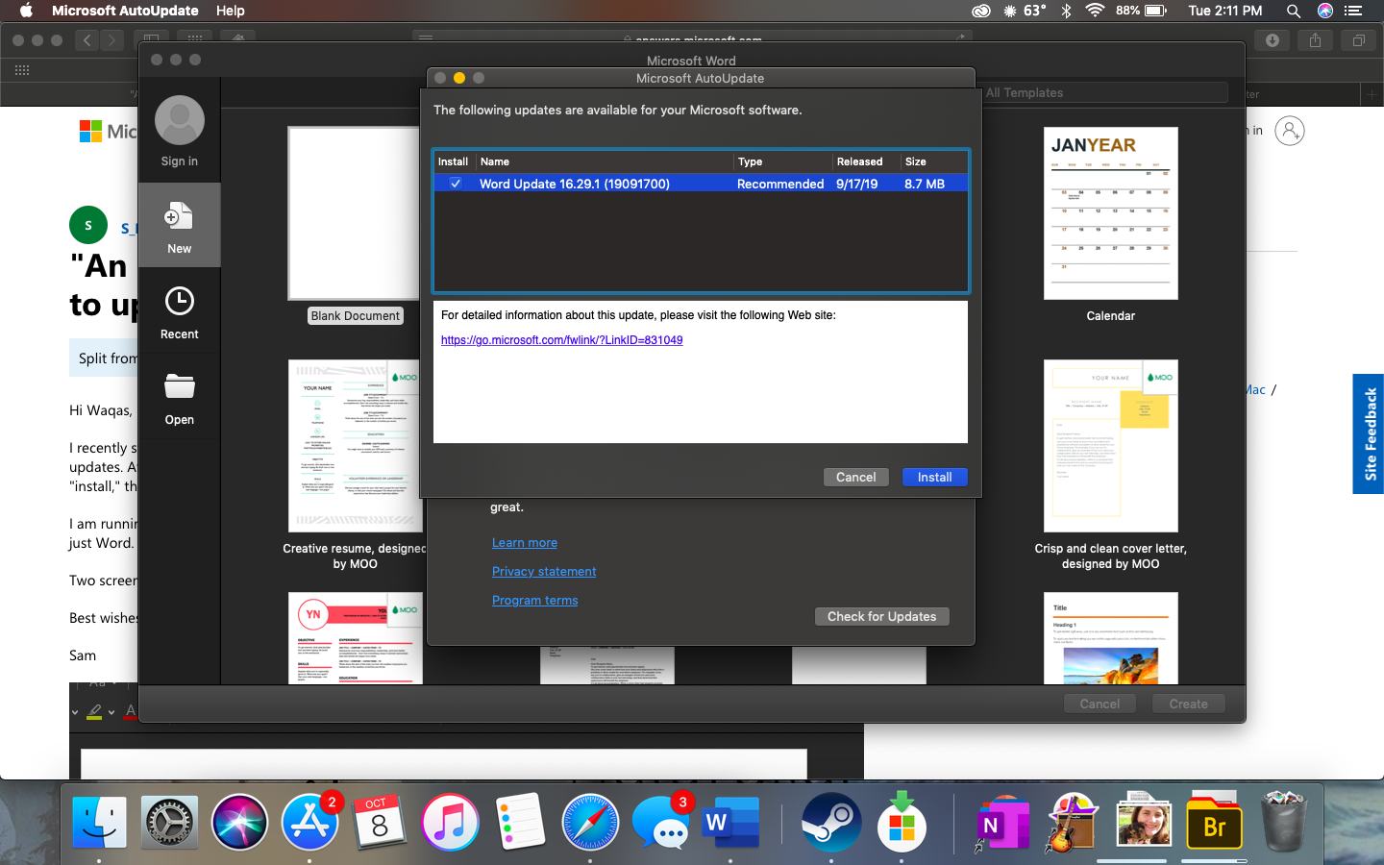Select the Calendar template thumbnail
1384x865 pixels.
click(1111, 213)
